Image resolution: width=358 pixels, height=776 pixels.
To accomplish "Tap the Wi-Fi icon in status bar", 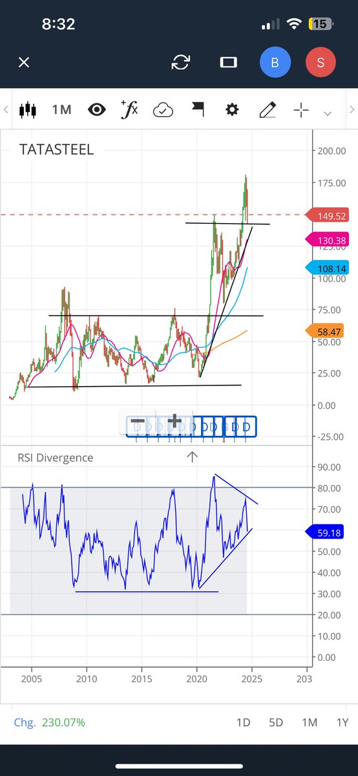I will tap(295, 24).
